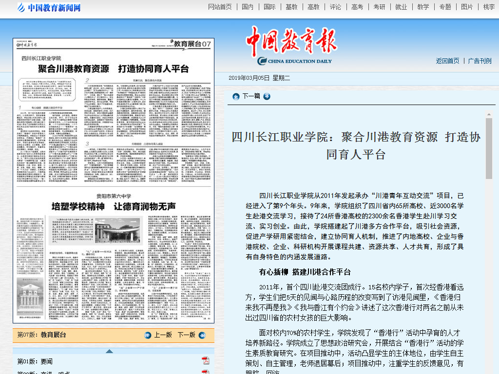Screen dimensions: 499x374
Task: Open the 中国教育新闻网 site logo
Action: tap(49, 7)
